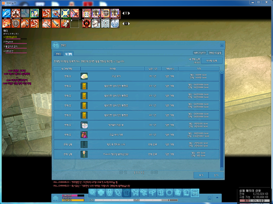This screenshot has height=204, width=273.
Task: Go to previous page of lower quickslot bar
Action: click(x=123, y=23)
